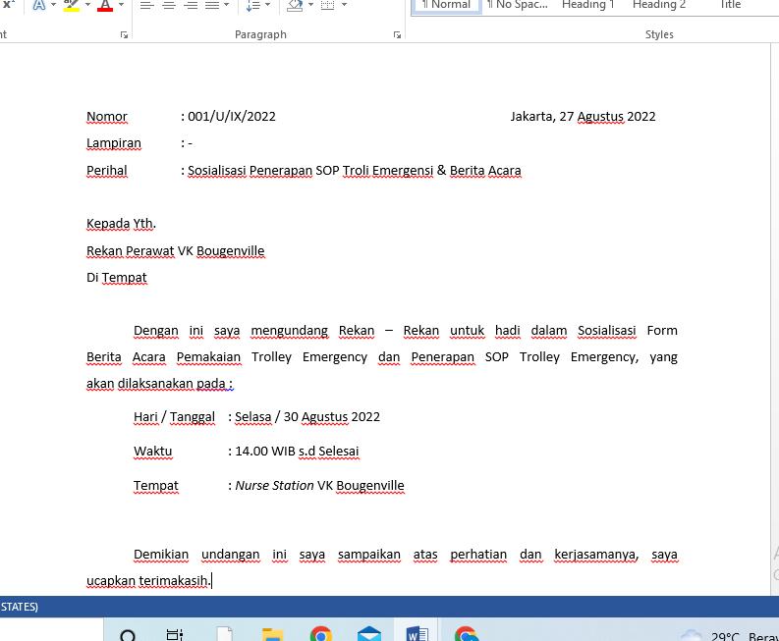Open Windows taskbar search
The image size is (779, 641).
click(x=128, y=634)
